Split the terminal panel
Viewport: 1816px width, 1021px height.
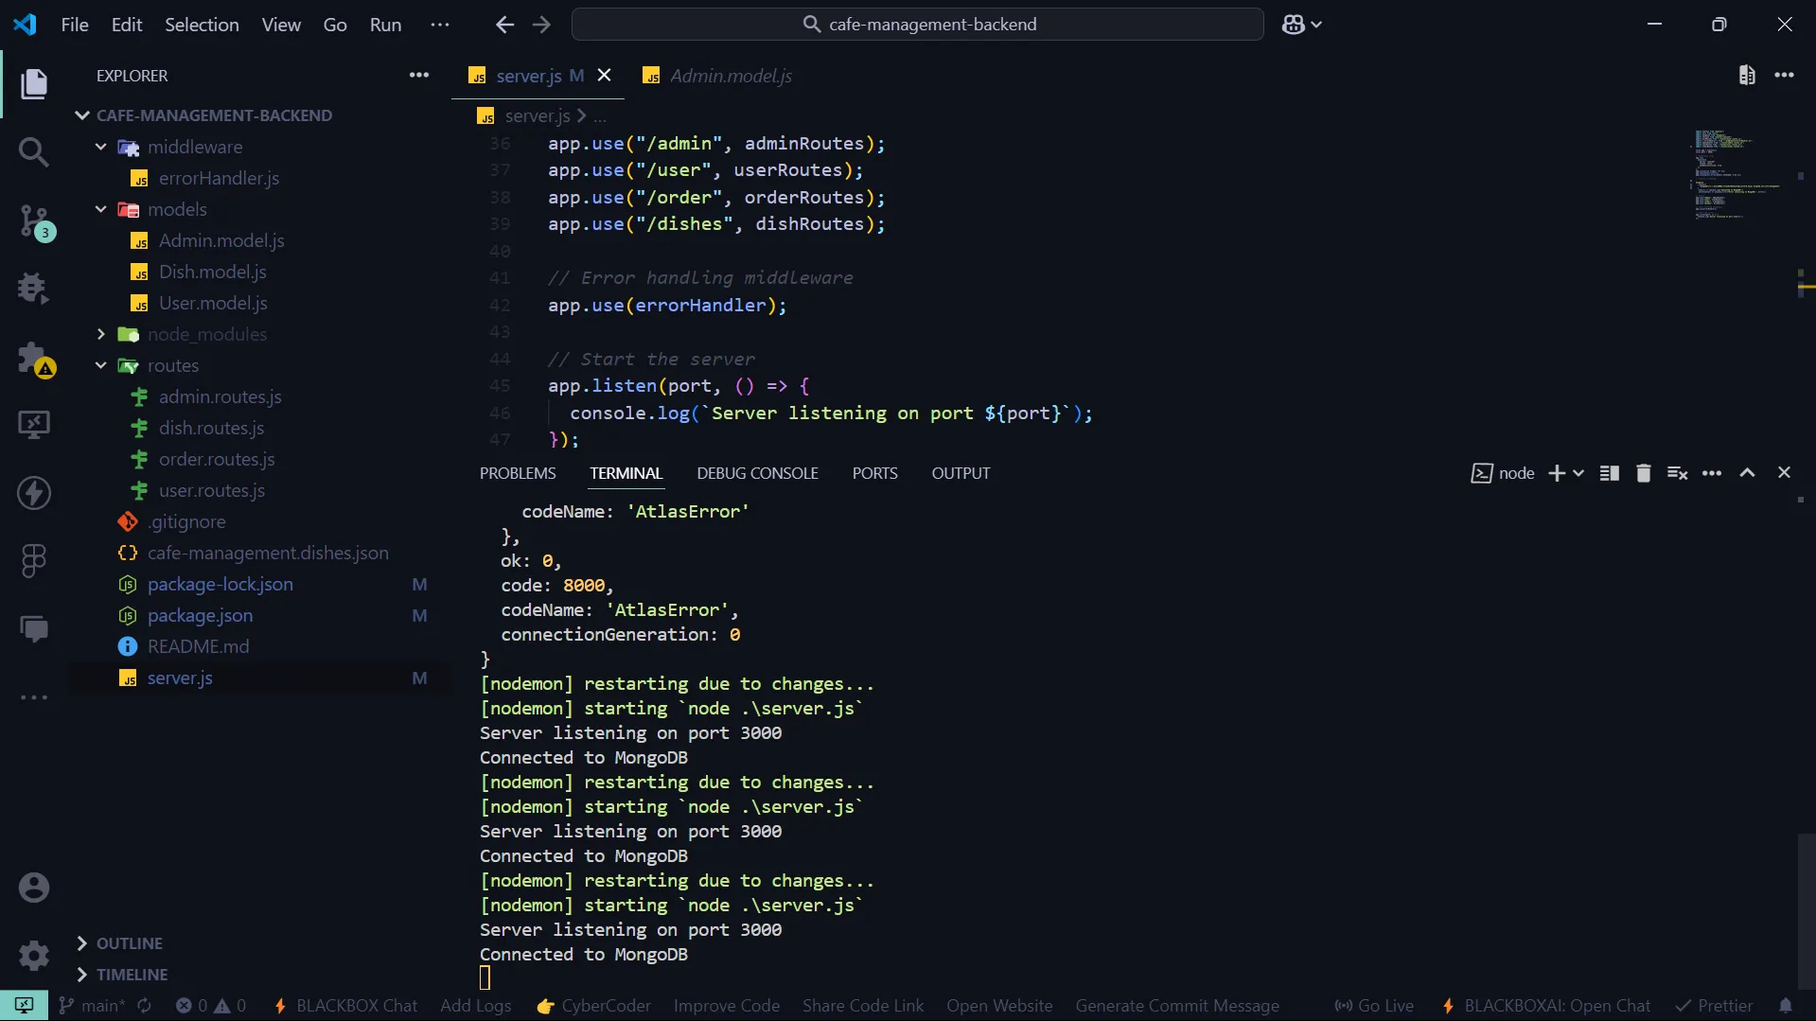point(1609,473)
